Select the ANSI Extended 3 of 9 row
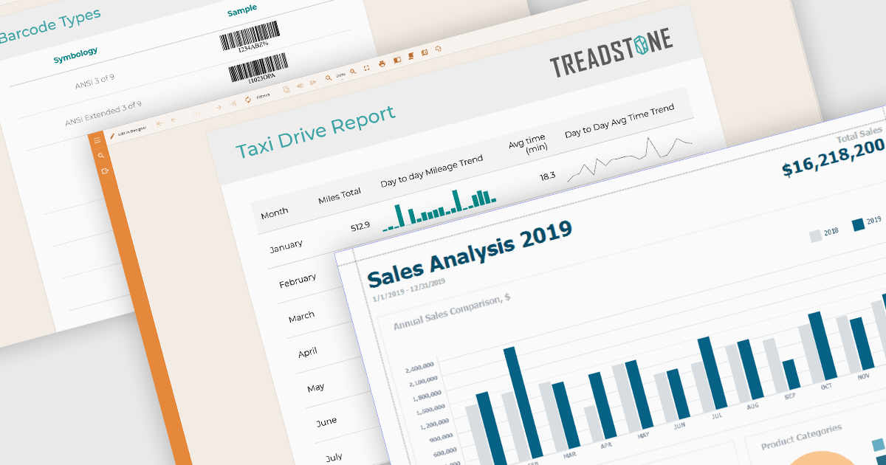Screen dimensions: 886x465 pyautogui.click(x=103, y=112)
